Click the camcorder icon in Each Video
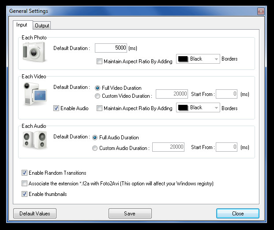274x230 pixels. point(35,94)
